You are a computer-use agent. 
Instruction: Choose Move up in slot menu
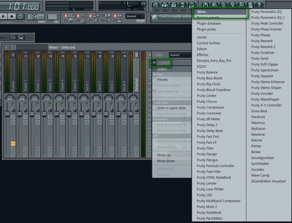tap(164, 155)
